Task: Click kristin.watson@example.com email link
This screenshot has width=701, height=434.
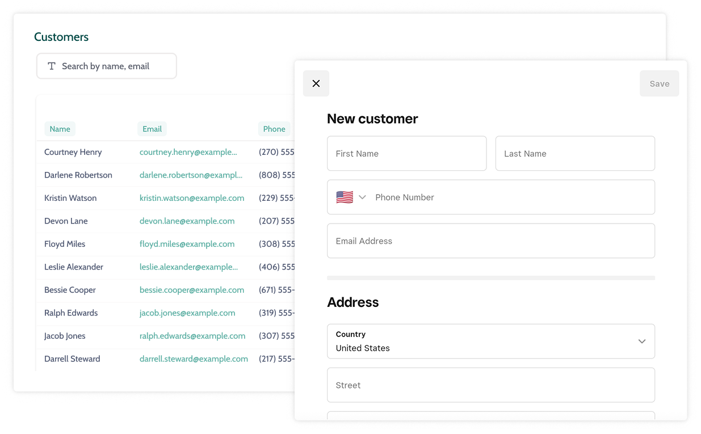Action: pos(192,198)
